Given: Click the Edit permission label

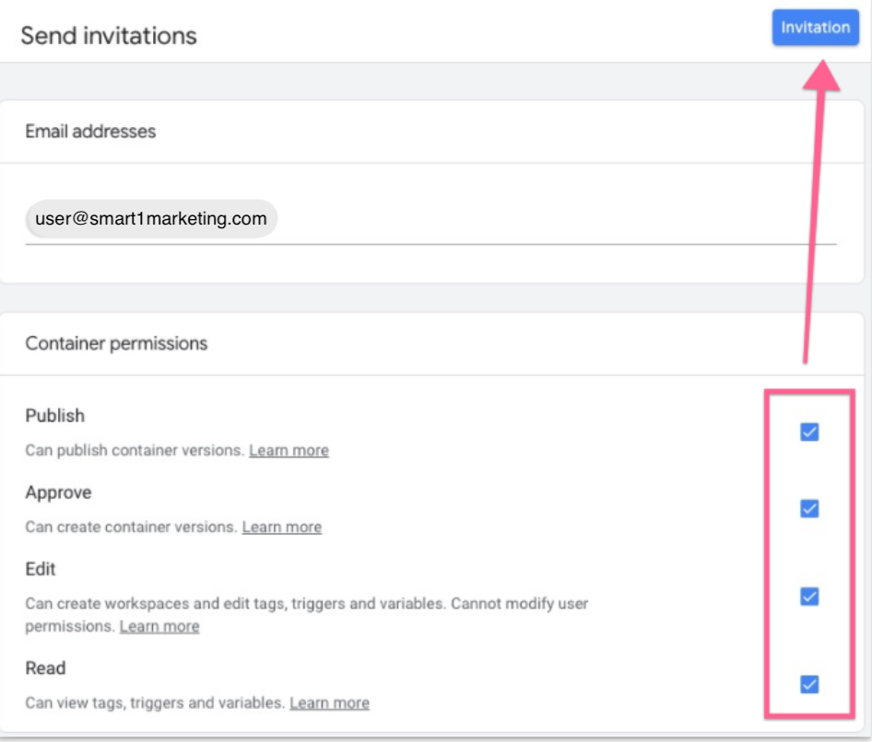Looking at the screenshot, I should point(41,569).
